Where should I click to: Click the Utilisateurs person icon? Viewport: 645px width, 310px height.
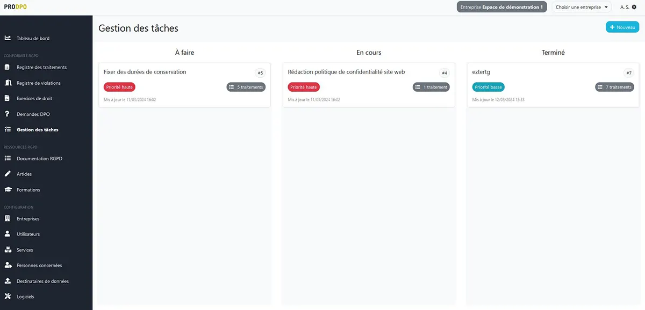pyautogui.click(x=8, y=234)
